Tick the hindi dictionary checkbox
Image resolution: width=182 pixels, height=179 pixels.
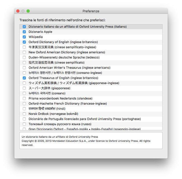point(24,109)
